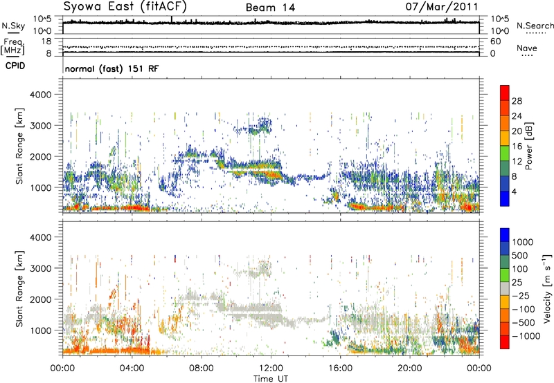The image size is (554, 383).
Task: Click the 'CPID' label
Action: pyautogui.click(x=15, y=66)
